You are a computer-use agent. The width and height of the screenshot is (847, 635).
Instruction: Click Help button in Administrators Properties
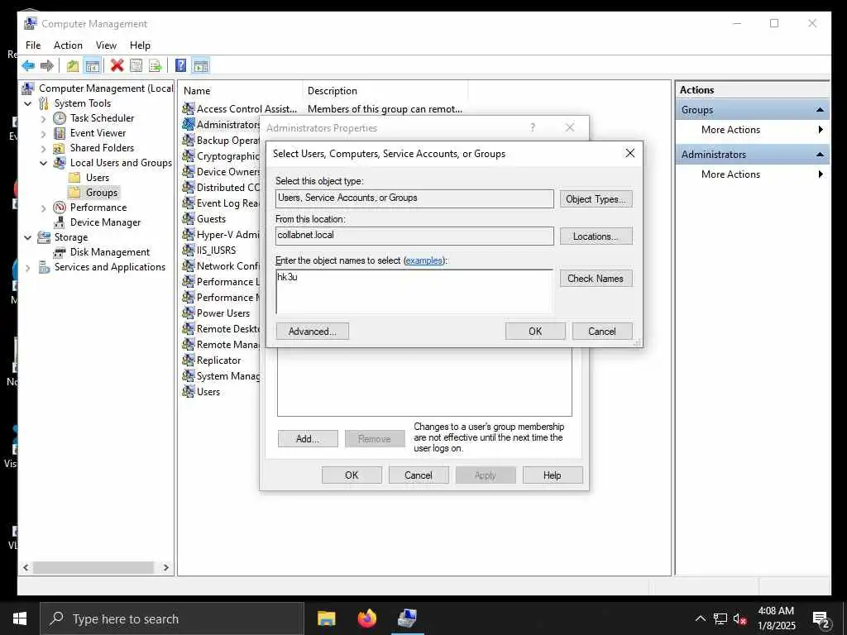coord(553,475)
